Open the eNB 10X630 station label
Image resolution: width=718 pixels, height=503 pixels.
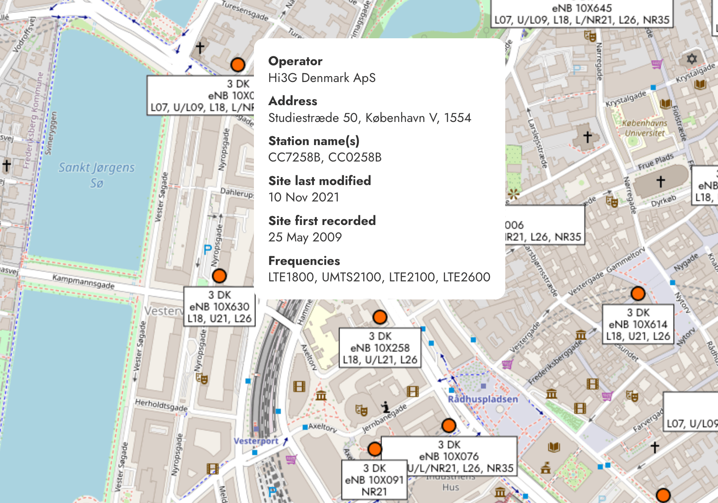[219, 307]
